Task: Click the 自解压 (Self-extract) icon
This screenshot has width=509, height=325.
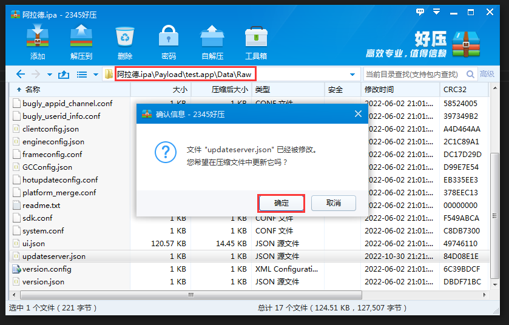Action: (x=212, y=42)
